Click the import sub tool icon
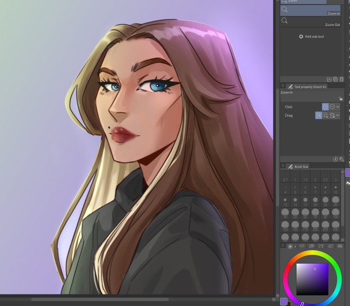Viewport: 350px width, 306px height. [x=329, y=79]
